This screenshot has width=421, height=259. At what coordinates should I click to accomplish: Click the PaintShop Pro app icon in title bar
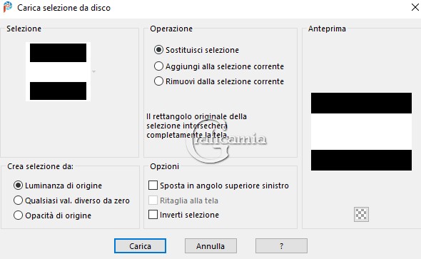pos(8,7)
